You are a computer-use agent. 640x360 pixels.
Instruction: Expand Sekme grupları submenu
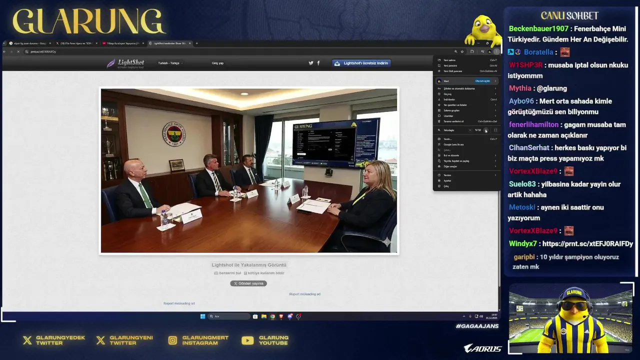coord(466,110)
